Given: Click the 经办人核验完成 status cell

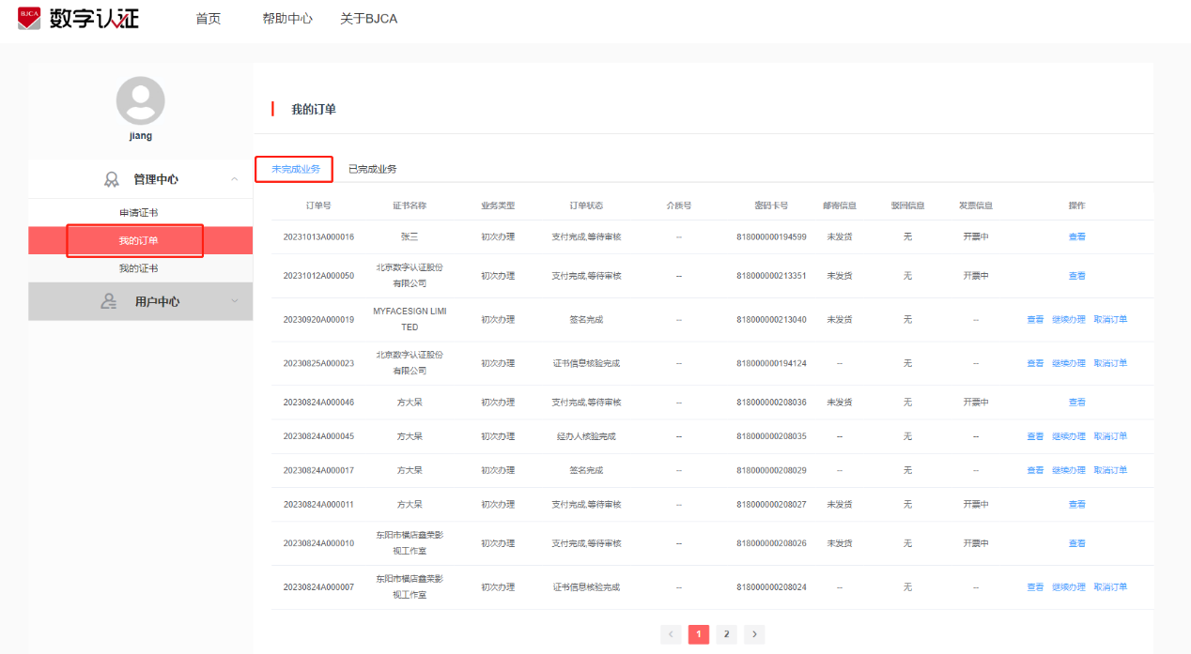Looking at the screenshot, I should coord(586,436).
